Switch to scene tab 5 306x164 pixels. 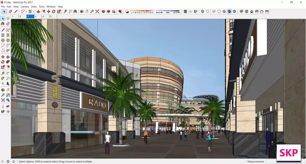click(x=45, y=16)
